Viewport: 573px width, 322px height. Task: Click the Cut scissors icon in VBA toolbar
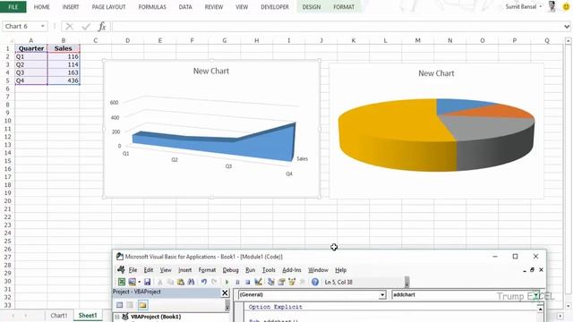159,282
